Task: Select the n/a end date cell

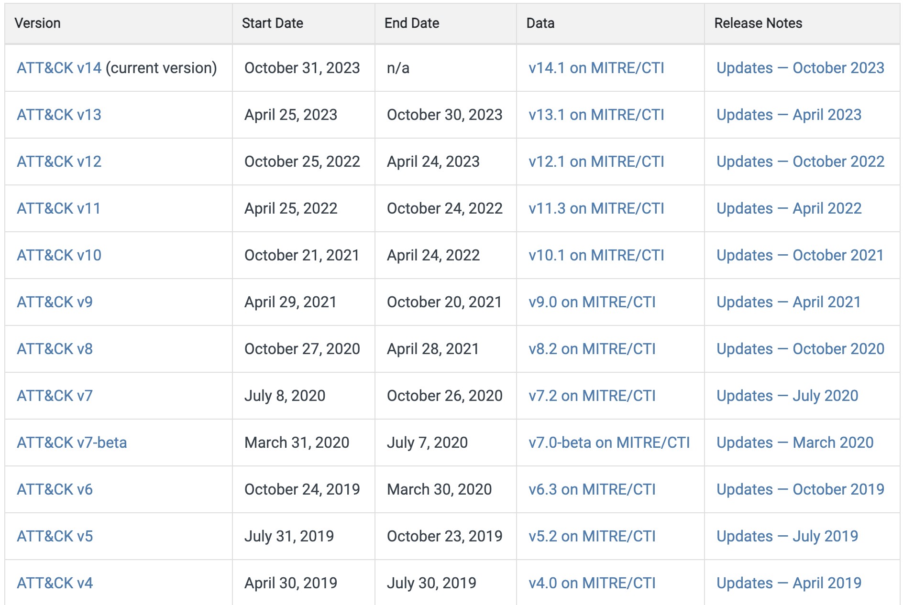Action: (x=398, y=68)
